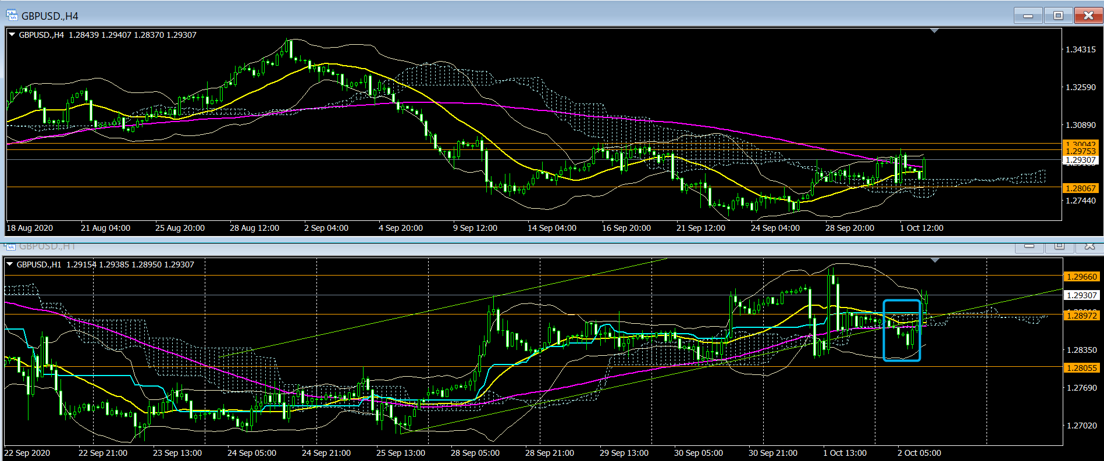Click the 24 Sep 04:00 time label
Image resolution: width=1104 pixels, height=461 pixels.
tap(775, 228)
